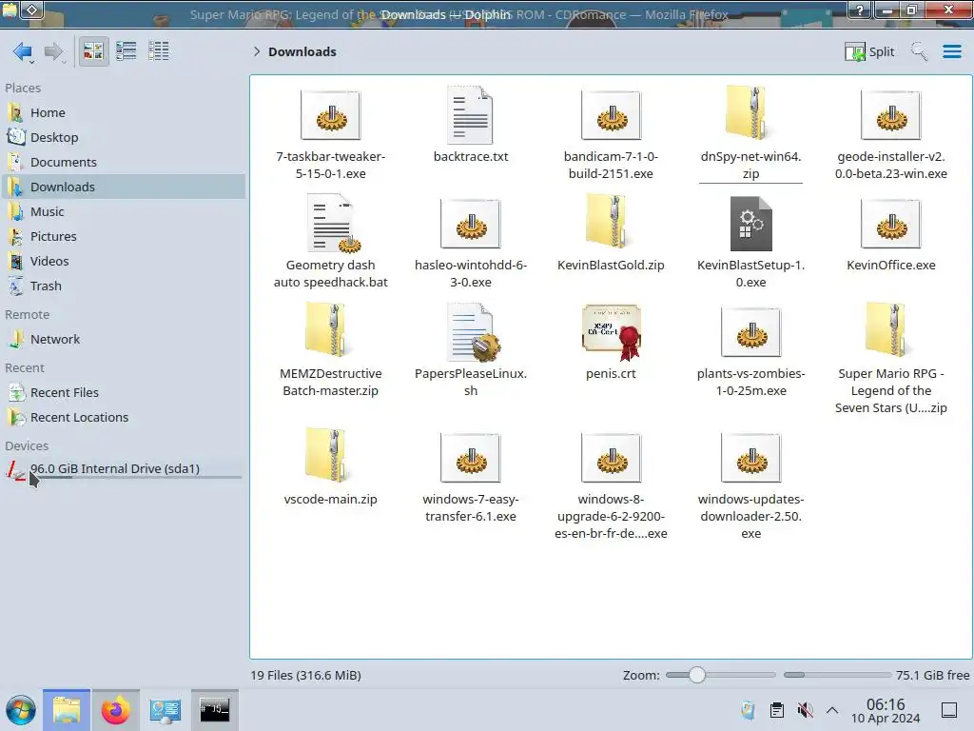
Task: Open the hamburger menu
Action: 951,51
